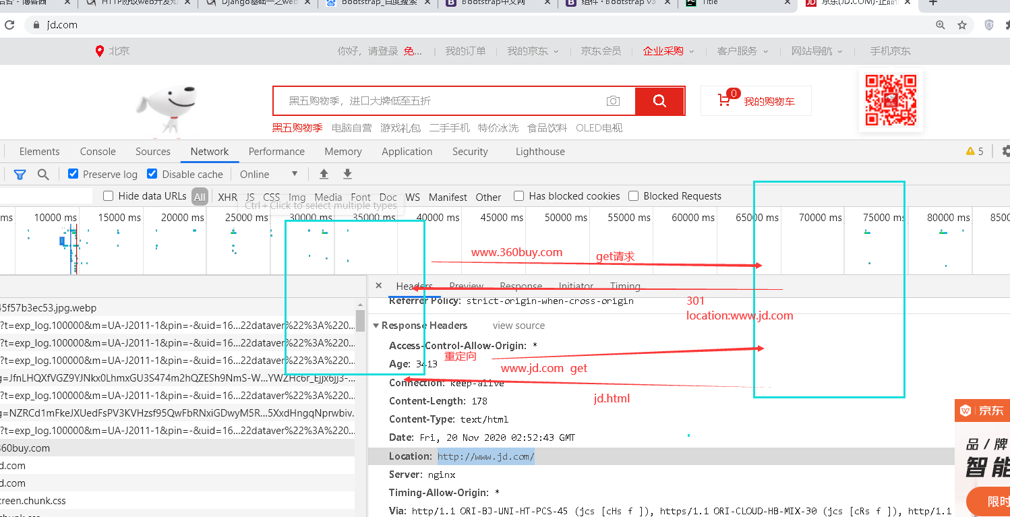Image resolution: width=1010 pixels, height=517 pixels.
Task: Expand the 客户服务 dropdown menu
Action: click(742, 51)
